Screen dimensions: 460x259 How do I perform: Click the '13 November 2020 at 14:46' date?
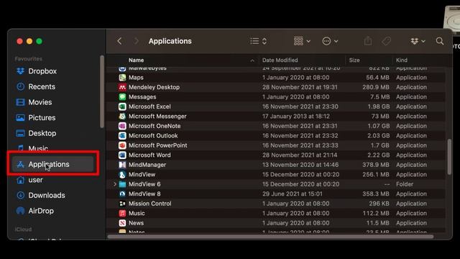(300, 165)
